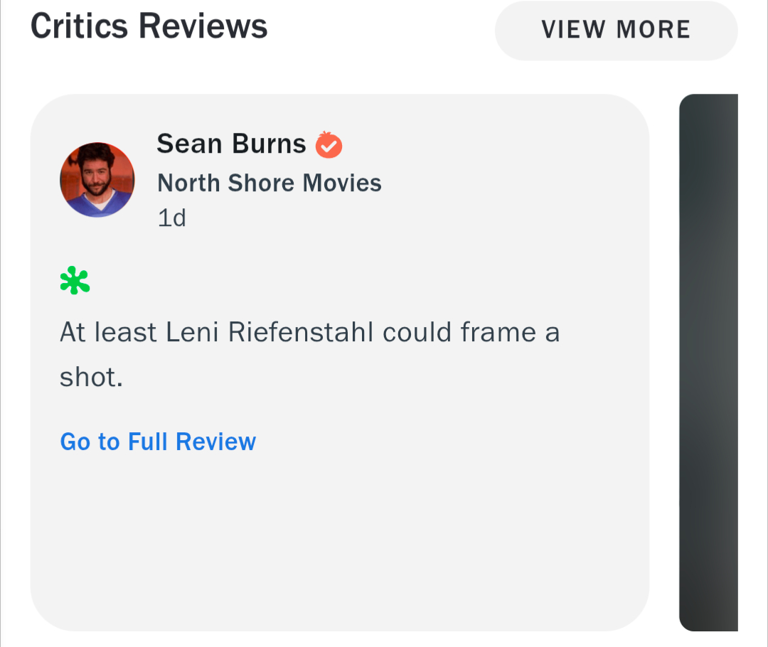
Task: Click the "1d" review timestamp
Action: pyautogui.click(x=171, y=218)
